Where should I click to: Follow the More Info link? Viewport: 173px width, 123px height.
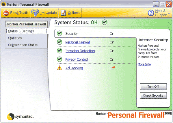coord(144,64)
